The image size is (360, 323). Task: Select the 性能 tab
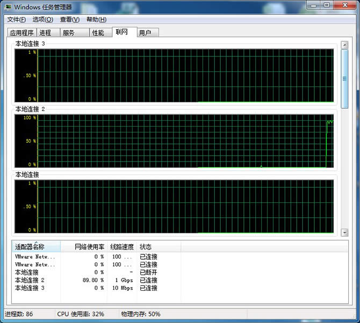coord(98,33)
